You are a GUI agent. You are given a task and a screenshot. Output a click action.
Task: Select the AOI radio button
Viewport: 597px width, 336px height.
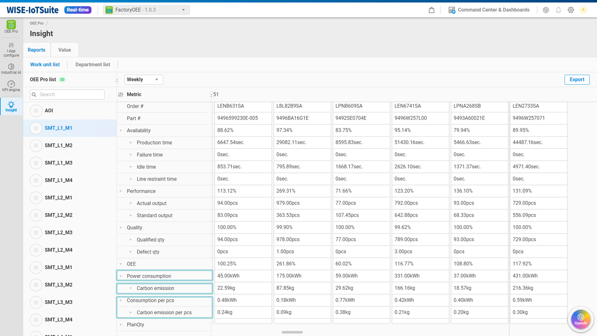point(36,111)
